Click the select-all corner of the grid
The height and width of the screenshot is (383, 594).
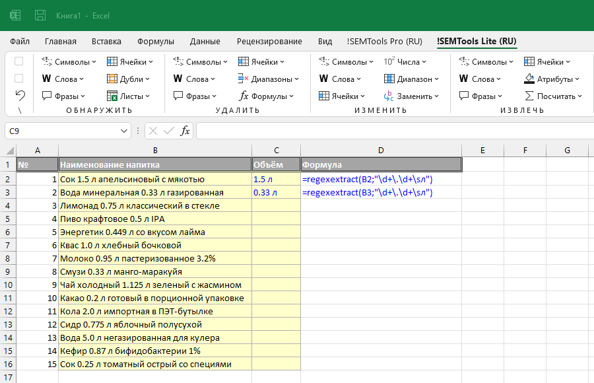[x=9, y=150]
